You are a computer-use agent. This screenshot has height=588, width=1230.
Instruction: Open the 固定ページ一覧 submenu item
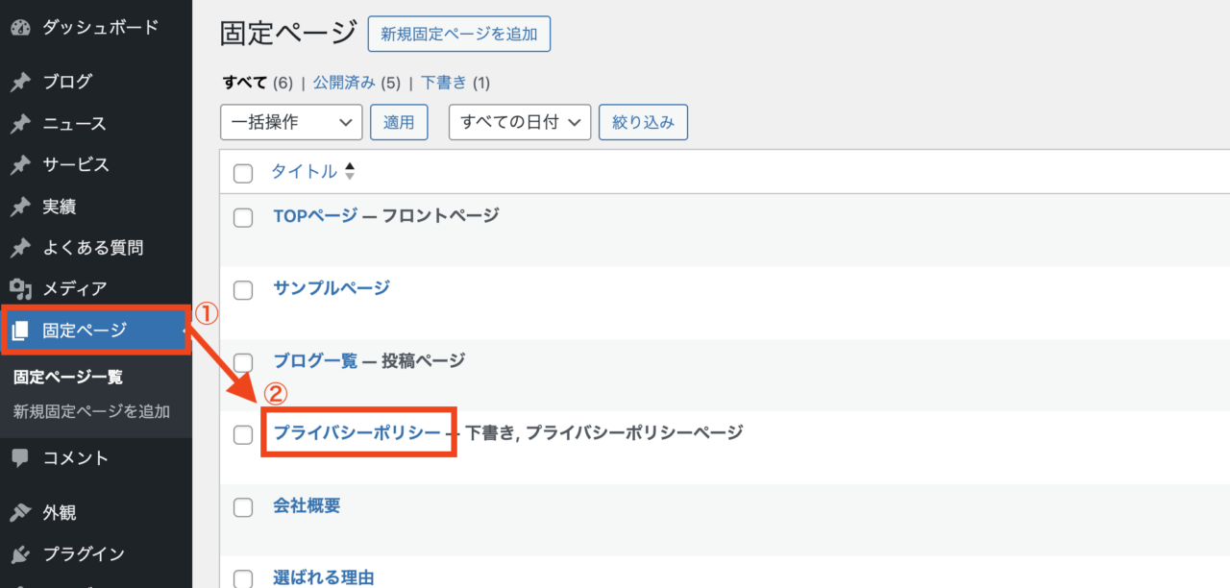pyautogui.click(x=68, y=378)
